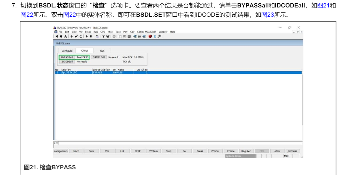Click the SYStem softkey button

pos(153,151)
